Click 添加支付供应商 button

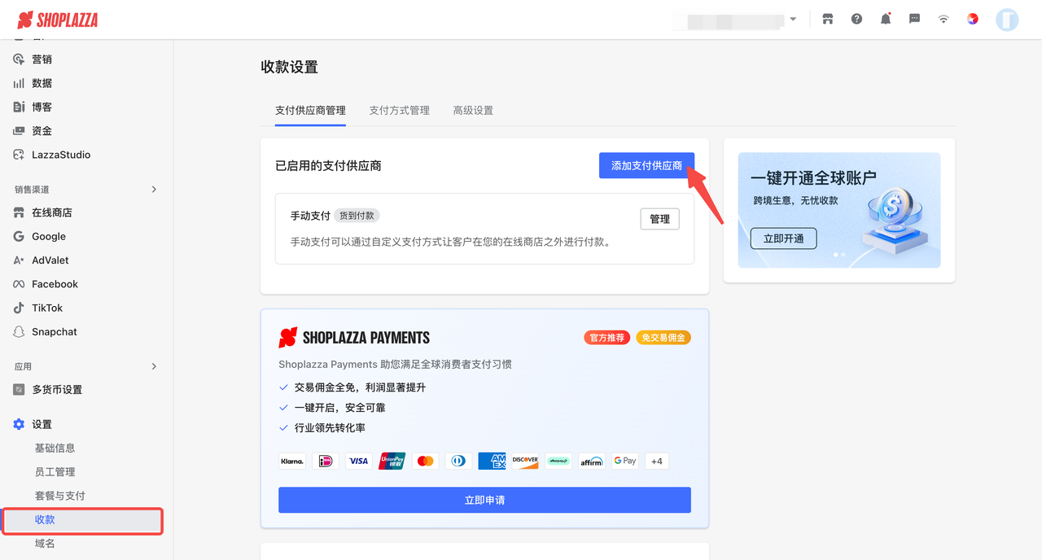[x=646, y=165]
